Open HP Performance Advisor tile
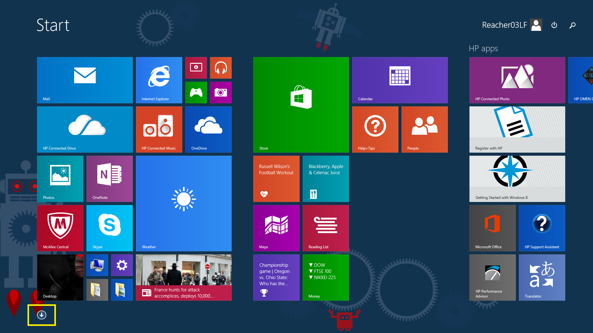 (x=493, y=277)
